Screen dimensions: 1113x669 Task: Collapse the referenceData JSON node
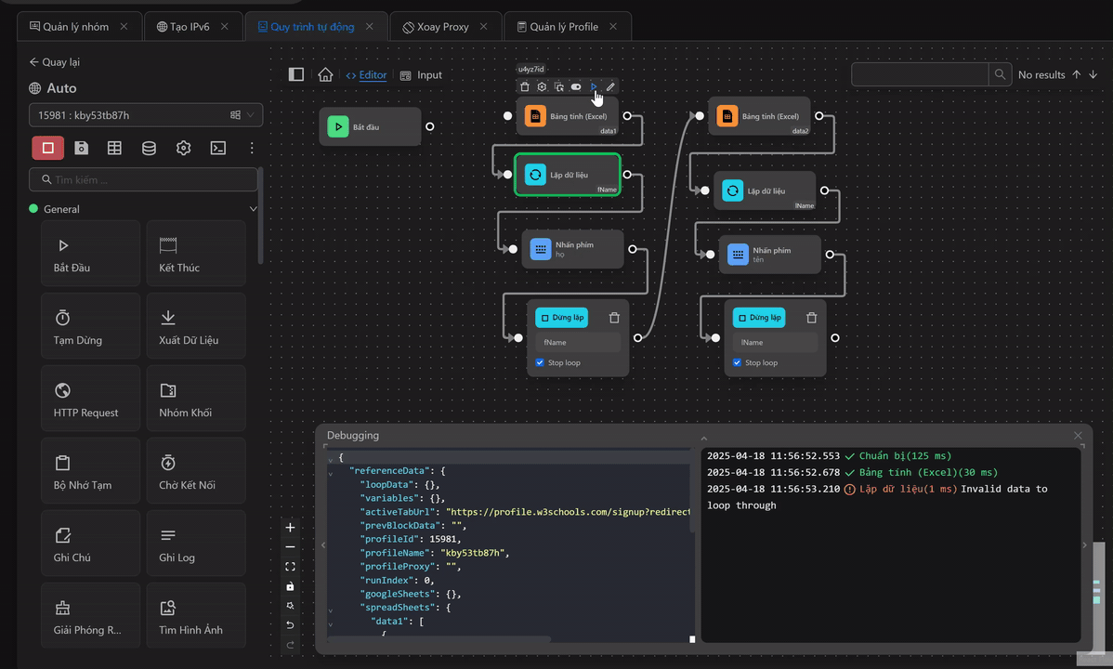click(x=331, y=472)
